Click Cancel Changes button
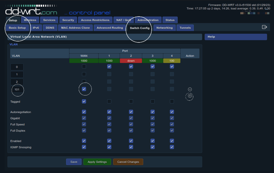This screenshot has height=173, width=274. coord(128,162)
